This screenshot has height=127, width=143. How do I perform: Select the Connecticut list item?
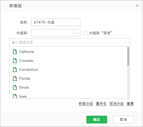coord(68,70)
